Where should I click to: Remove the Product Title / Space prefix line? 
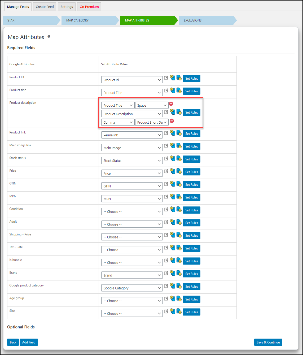[x=171, y=104]
